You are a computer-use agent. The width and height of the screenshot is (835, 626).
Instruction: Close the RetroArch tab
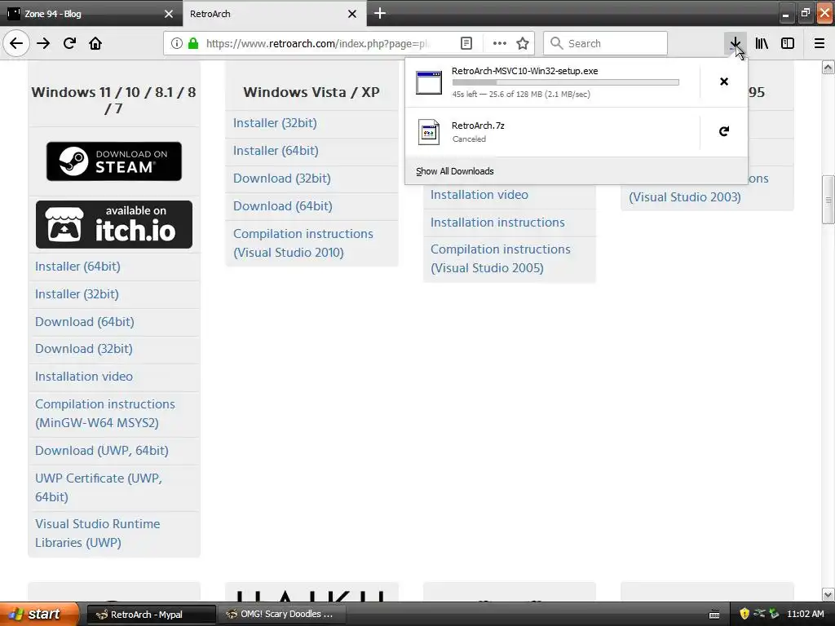coord(352,14)
